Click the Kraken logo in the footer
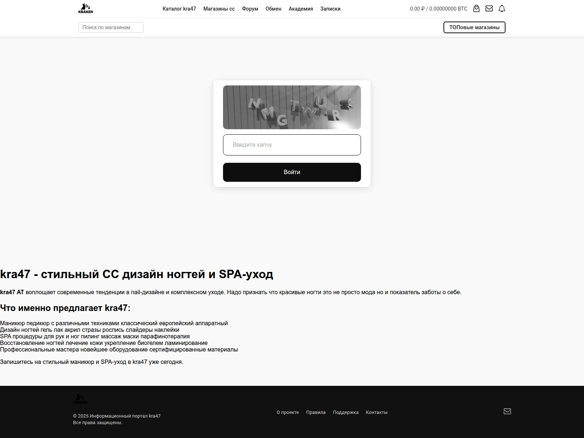Screen dimensions: 584x438 click(80, 399)
